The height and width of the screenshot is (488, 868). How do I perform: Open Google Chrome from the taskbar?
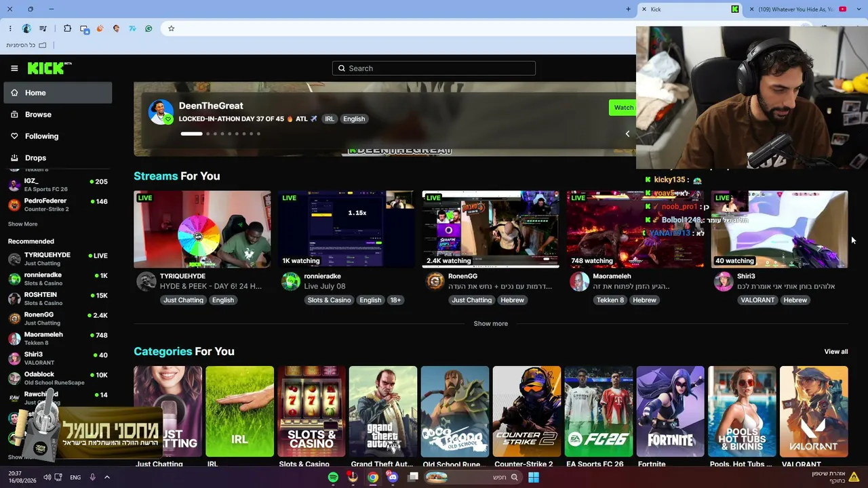click(x=373, y=477)
